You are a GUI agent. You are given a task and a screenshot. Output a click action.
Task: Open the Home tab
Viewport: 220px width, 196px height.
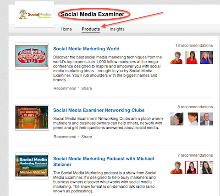[66, 29]
